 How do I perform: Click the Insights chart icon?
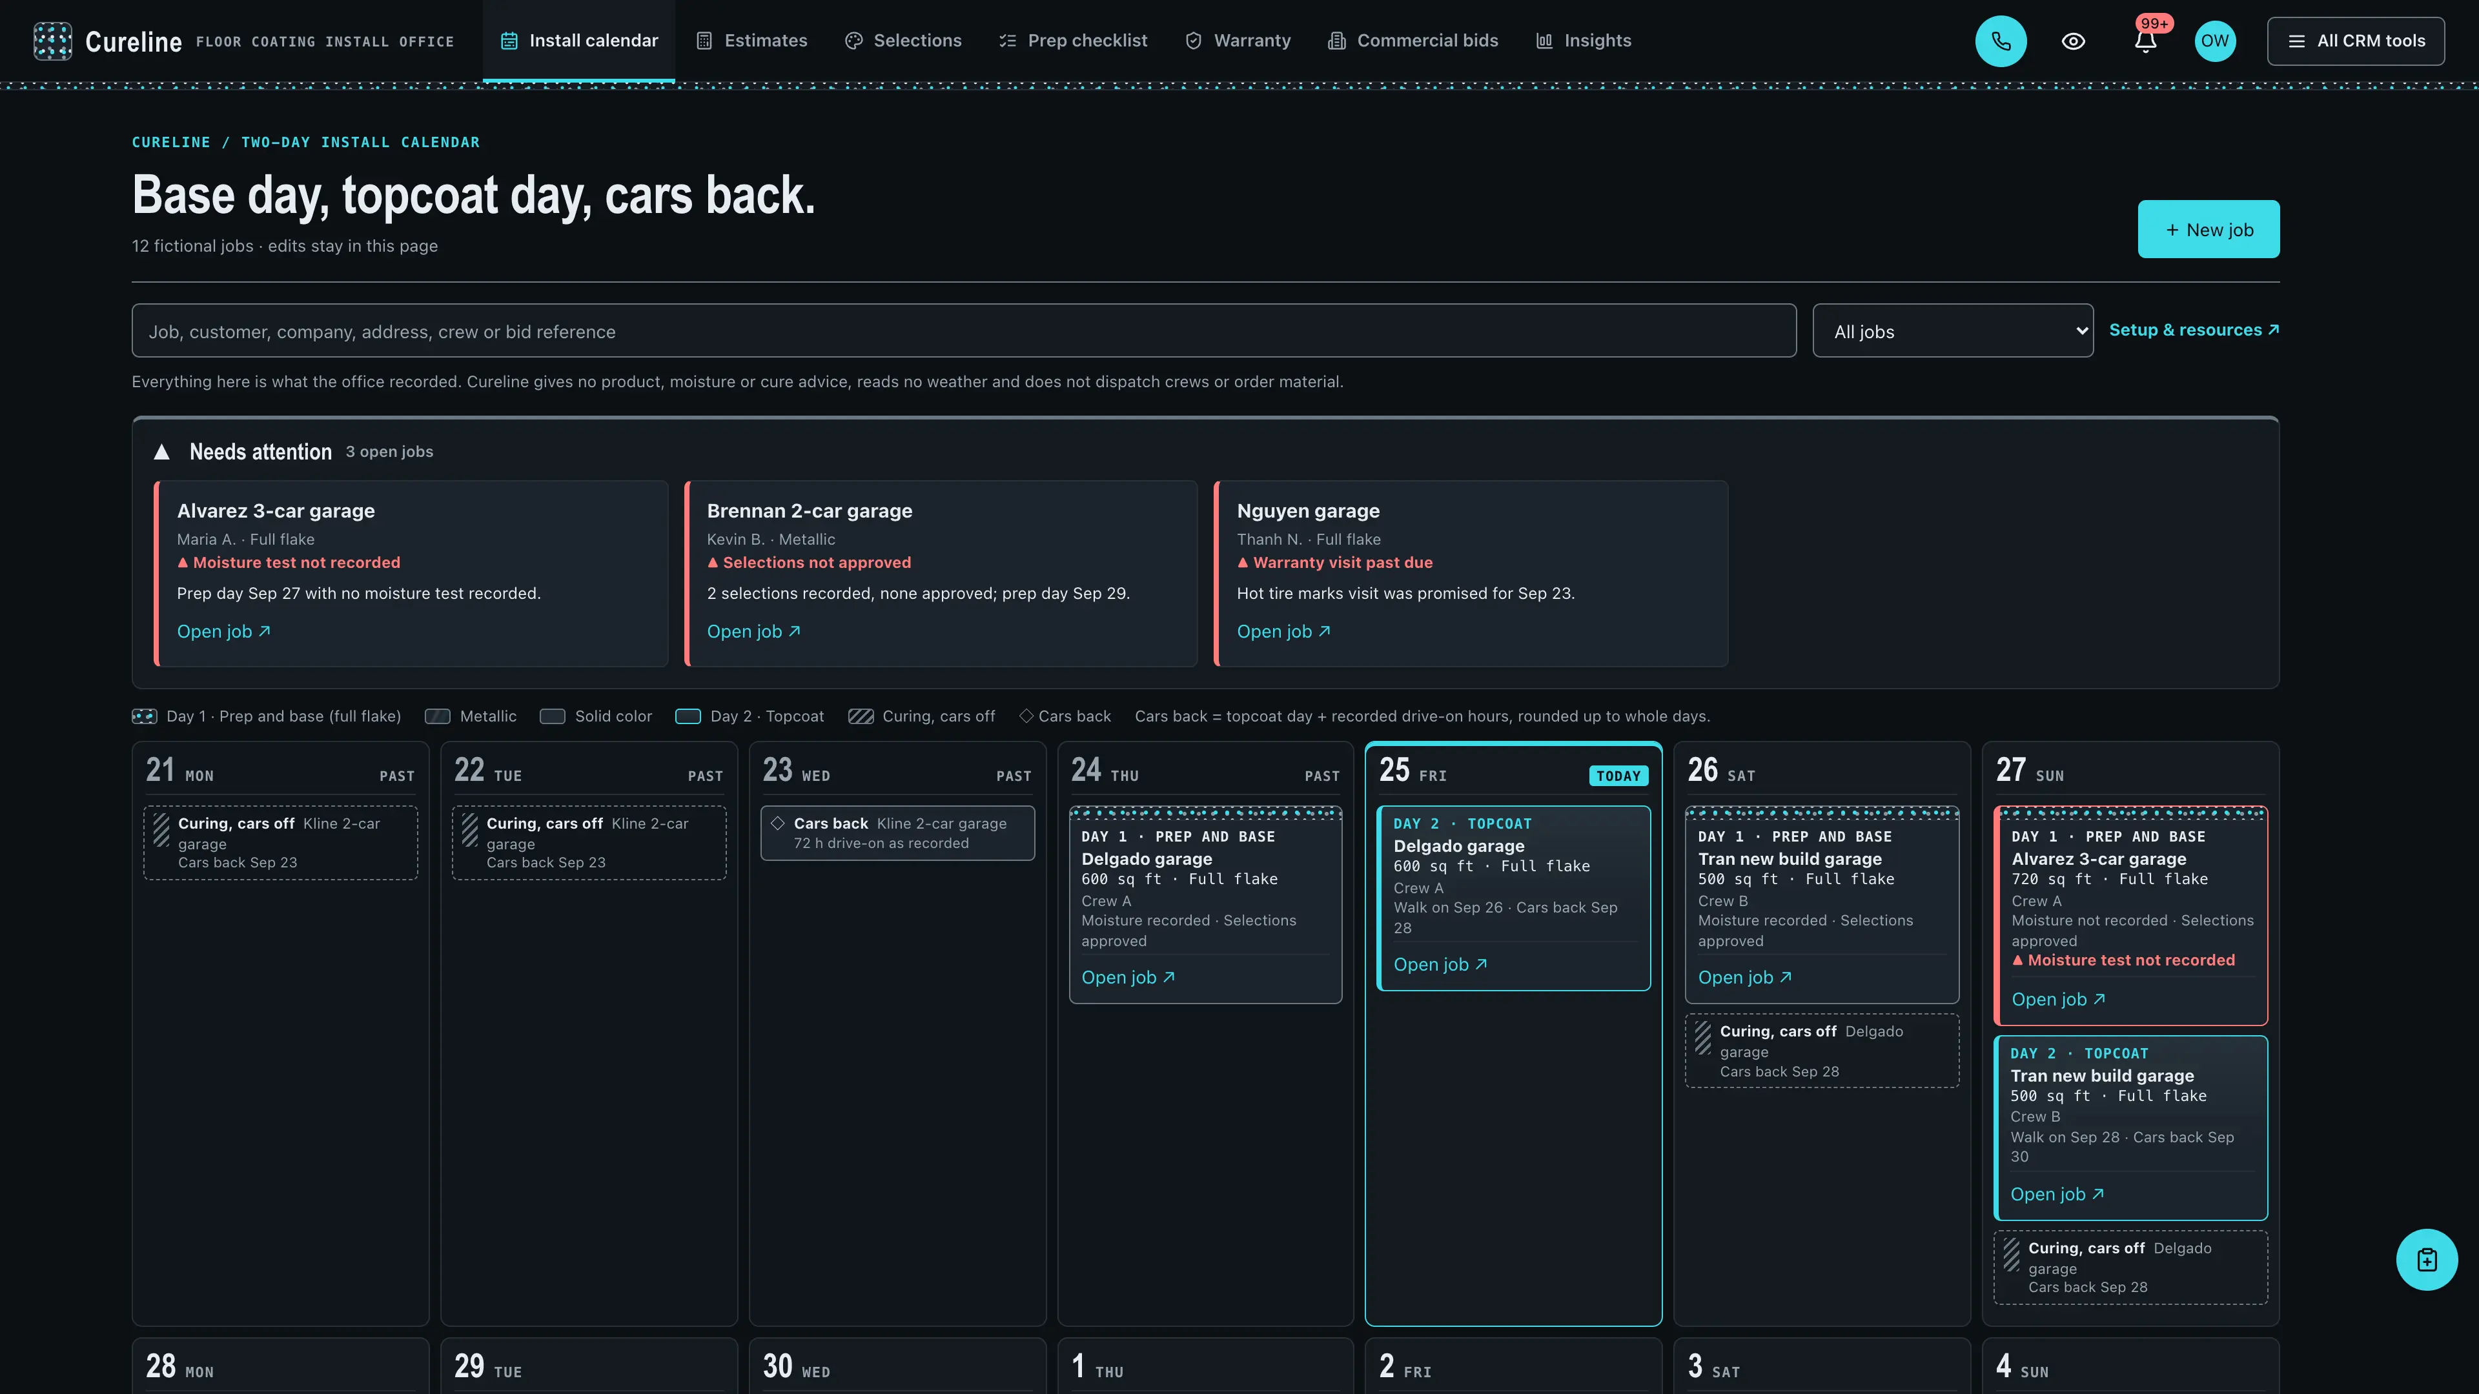(1544, 41)
